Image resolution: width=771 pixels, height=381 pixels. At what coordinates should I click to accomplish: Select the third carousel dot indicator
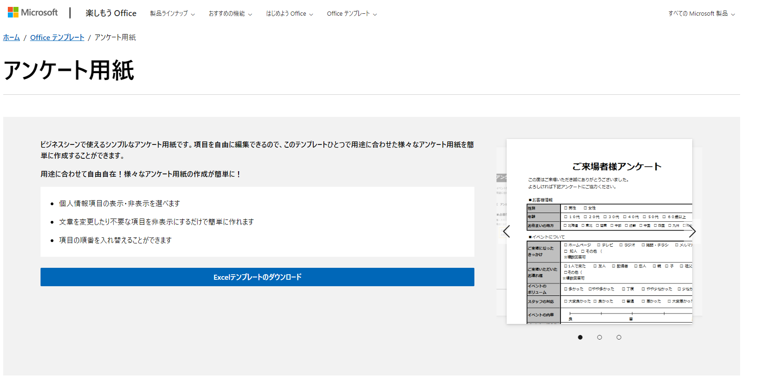[x=619, y=337]
